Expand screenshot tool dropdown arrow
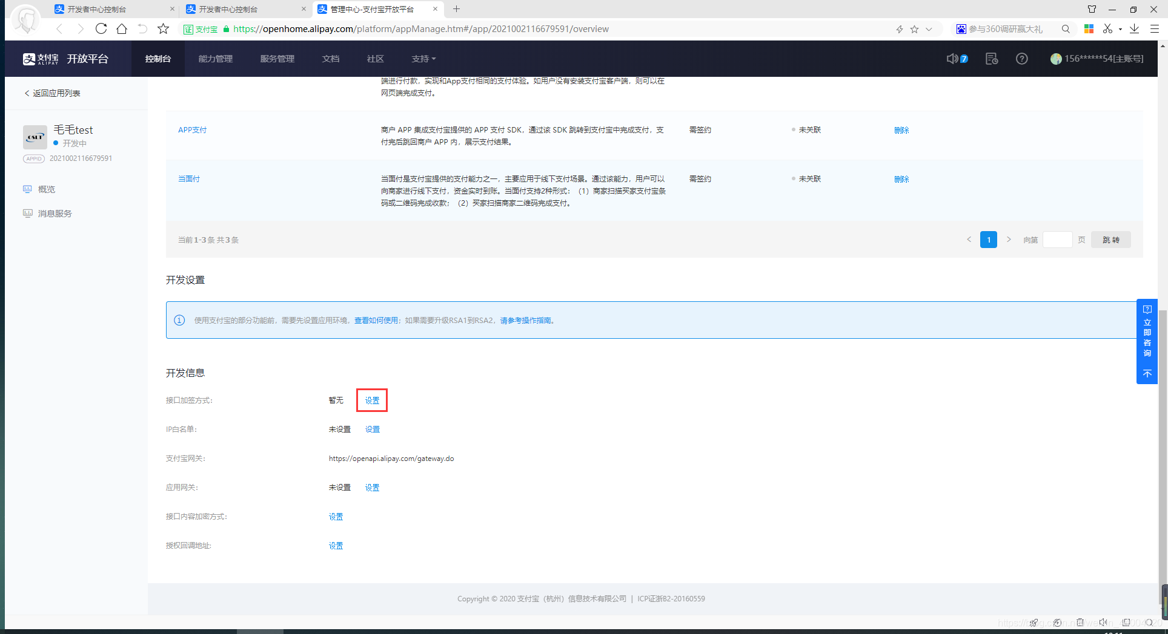Image resolution: width=1168 pixels, height=634 pixels. pyautogui.click(x=1120, y=29)
